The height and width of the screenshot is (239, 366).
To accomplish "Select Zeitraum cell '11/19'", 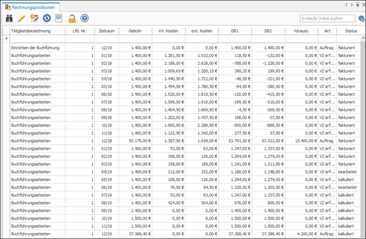I will 106,226.
